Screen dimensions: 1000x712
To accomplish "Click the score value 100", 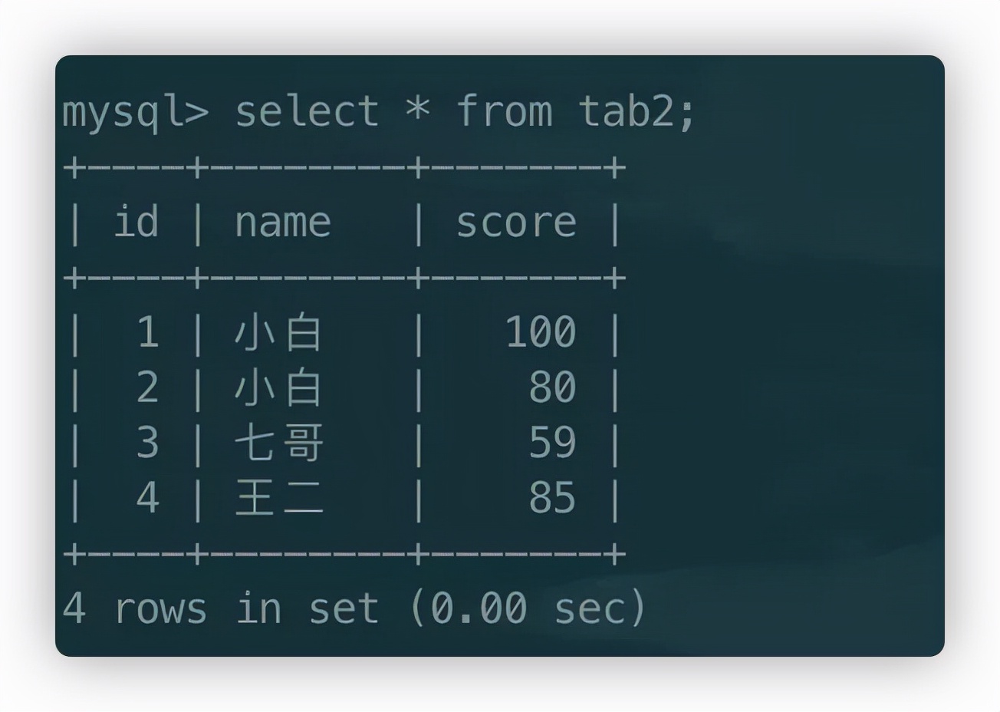I will 541,333.
